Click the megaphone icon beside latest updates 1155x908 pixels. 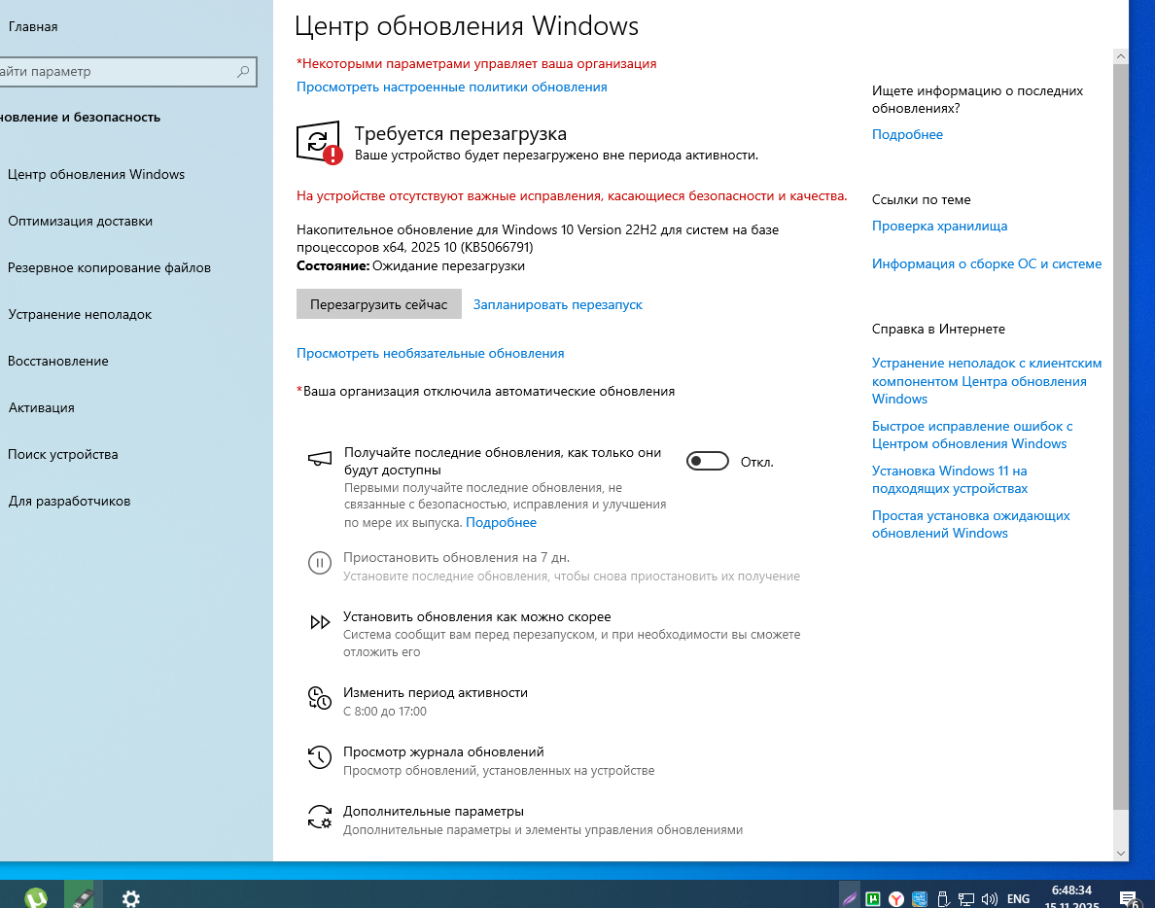coord(319,459)
